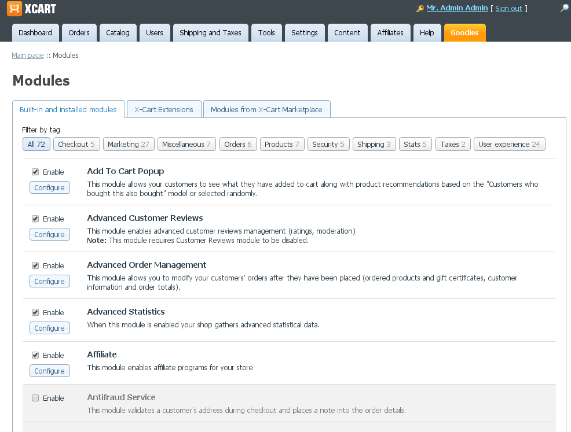
Task: Filter modules by Taxes tag
Action: point(453,145)
